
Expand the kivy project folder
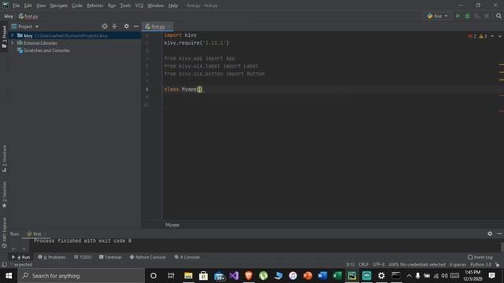13,35
